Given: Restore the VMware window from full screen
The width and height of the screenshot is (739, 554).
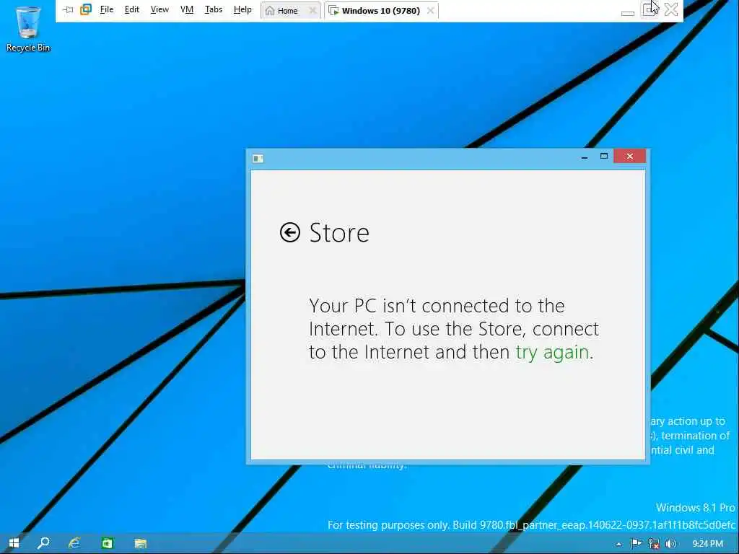Looking at the screenshot, I should [650, 10].
